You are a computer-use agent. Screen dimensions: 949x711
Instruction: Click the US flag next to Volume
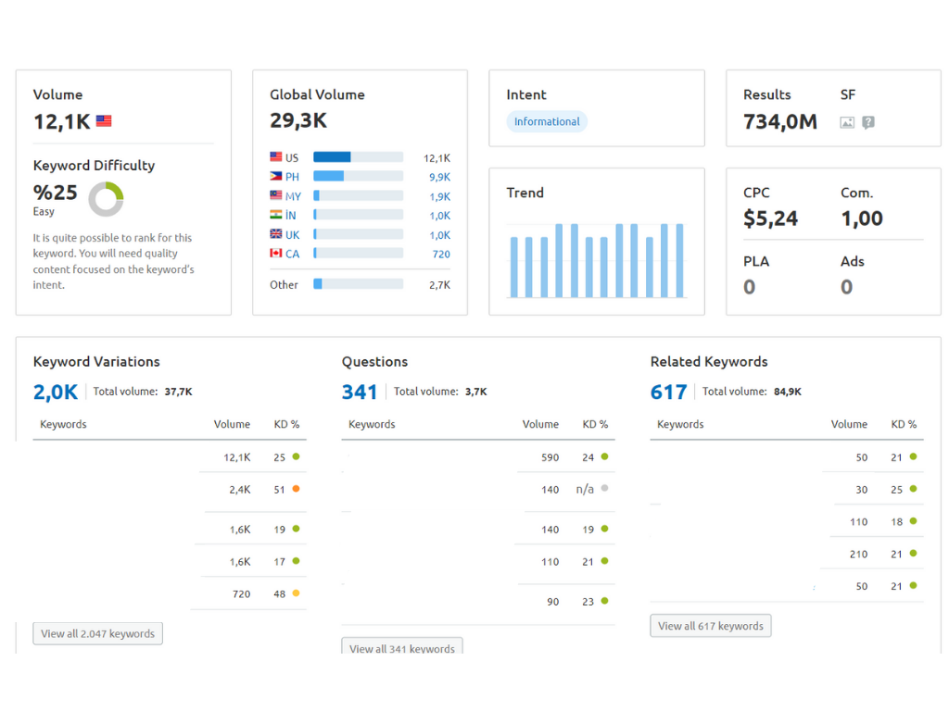(104, 121)
